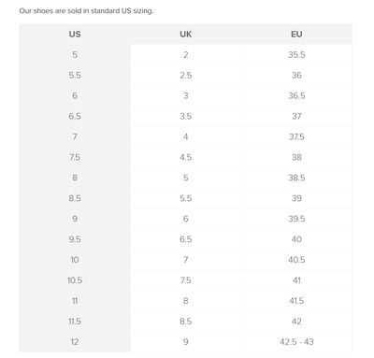Image resolution: width=374 pixels, height=358 pixels.
Task: Click the US column header
Action: [75, 34]
